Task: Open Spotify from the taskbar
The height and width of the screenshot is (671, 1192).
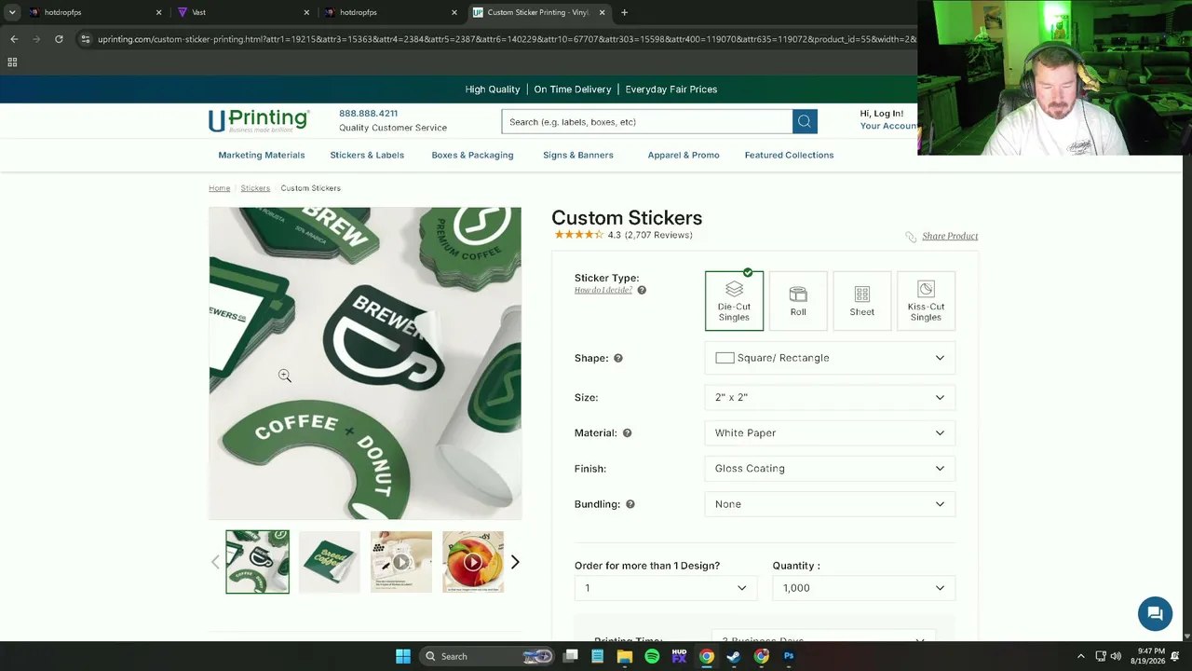Action: coord(652,656)
